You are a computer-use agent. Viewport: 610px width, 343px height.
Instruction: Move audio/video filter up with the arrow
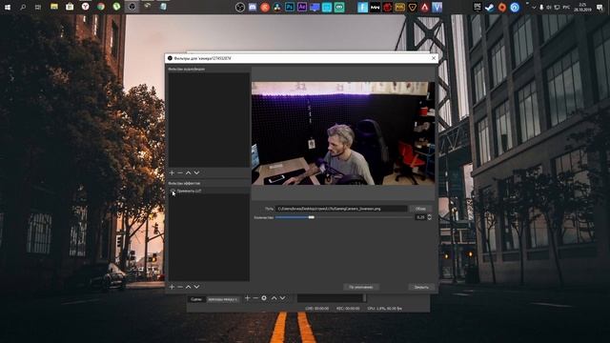pos(189,172)
